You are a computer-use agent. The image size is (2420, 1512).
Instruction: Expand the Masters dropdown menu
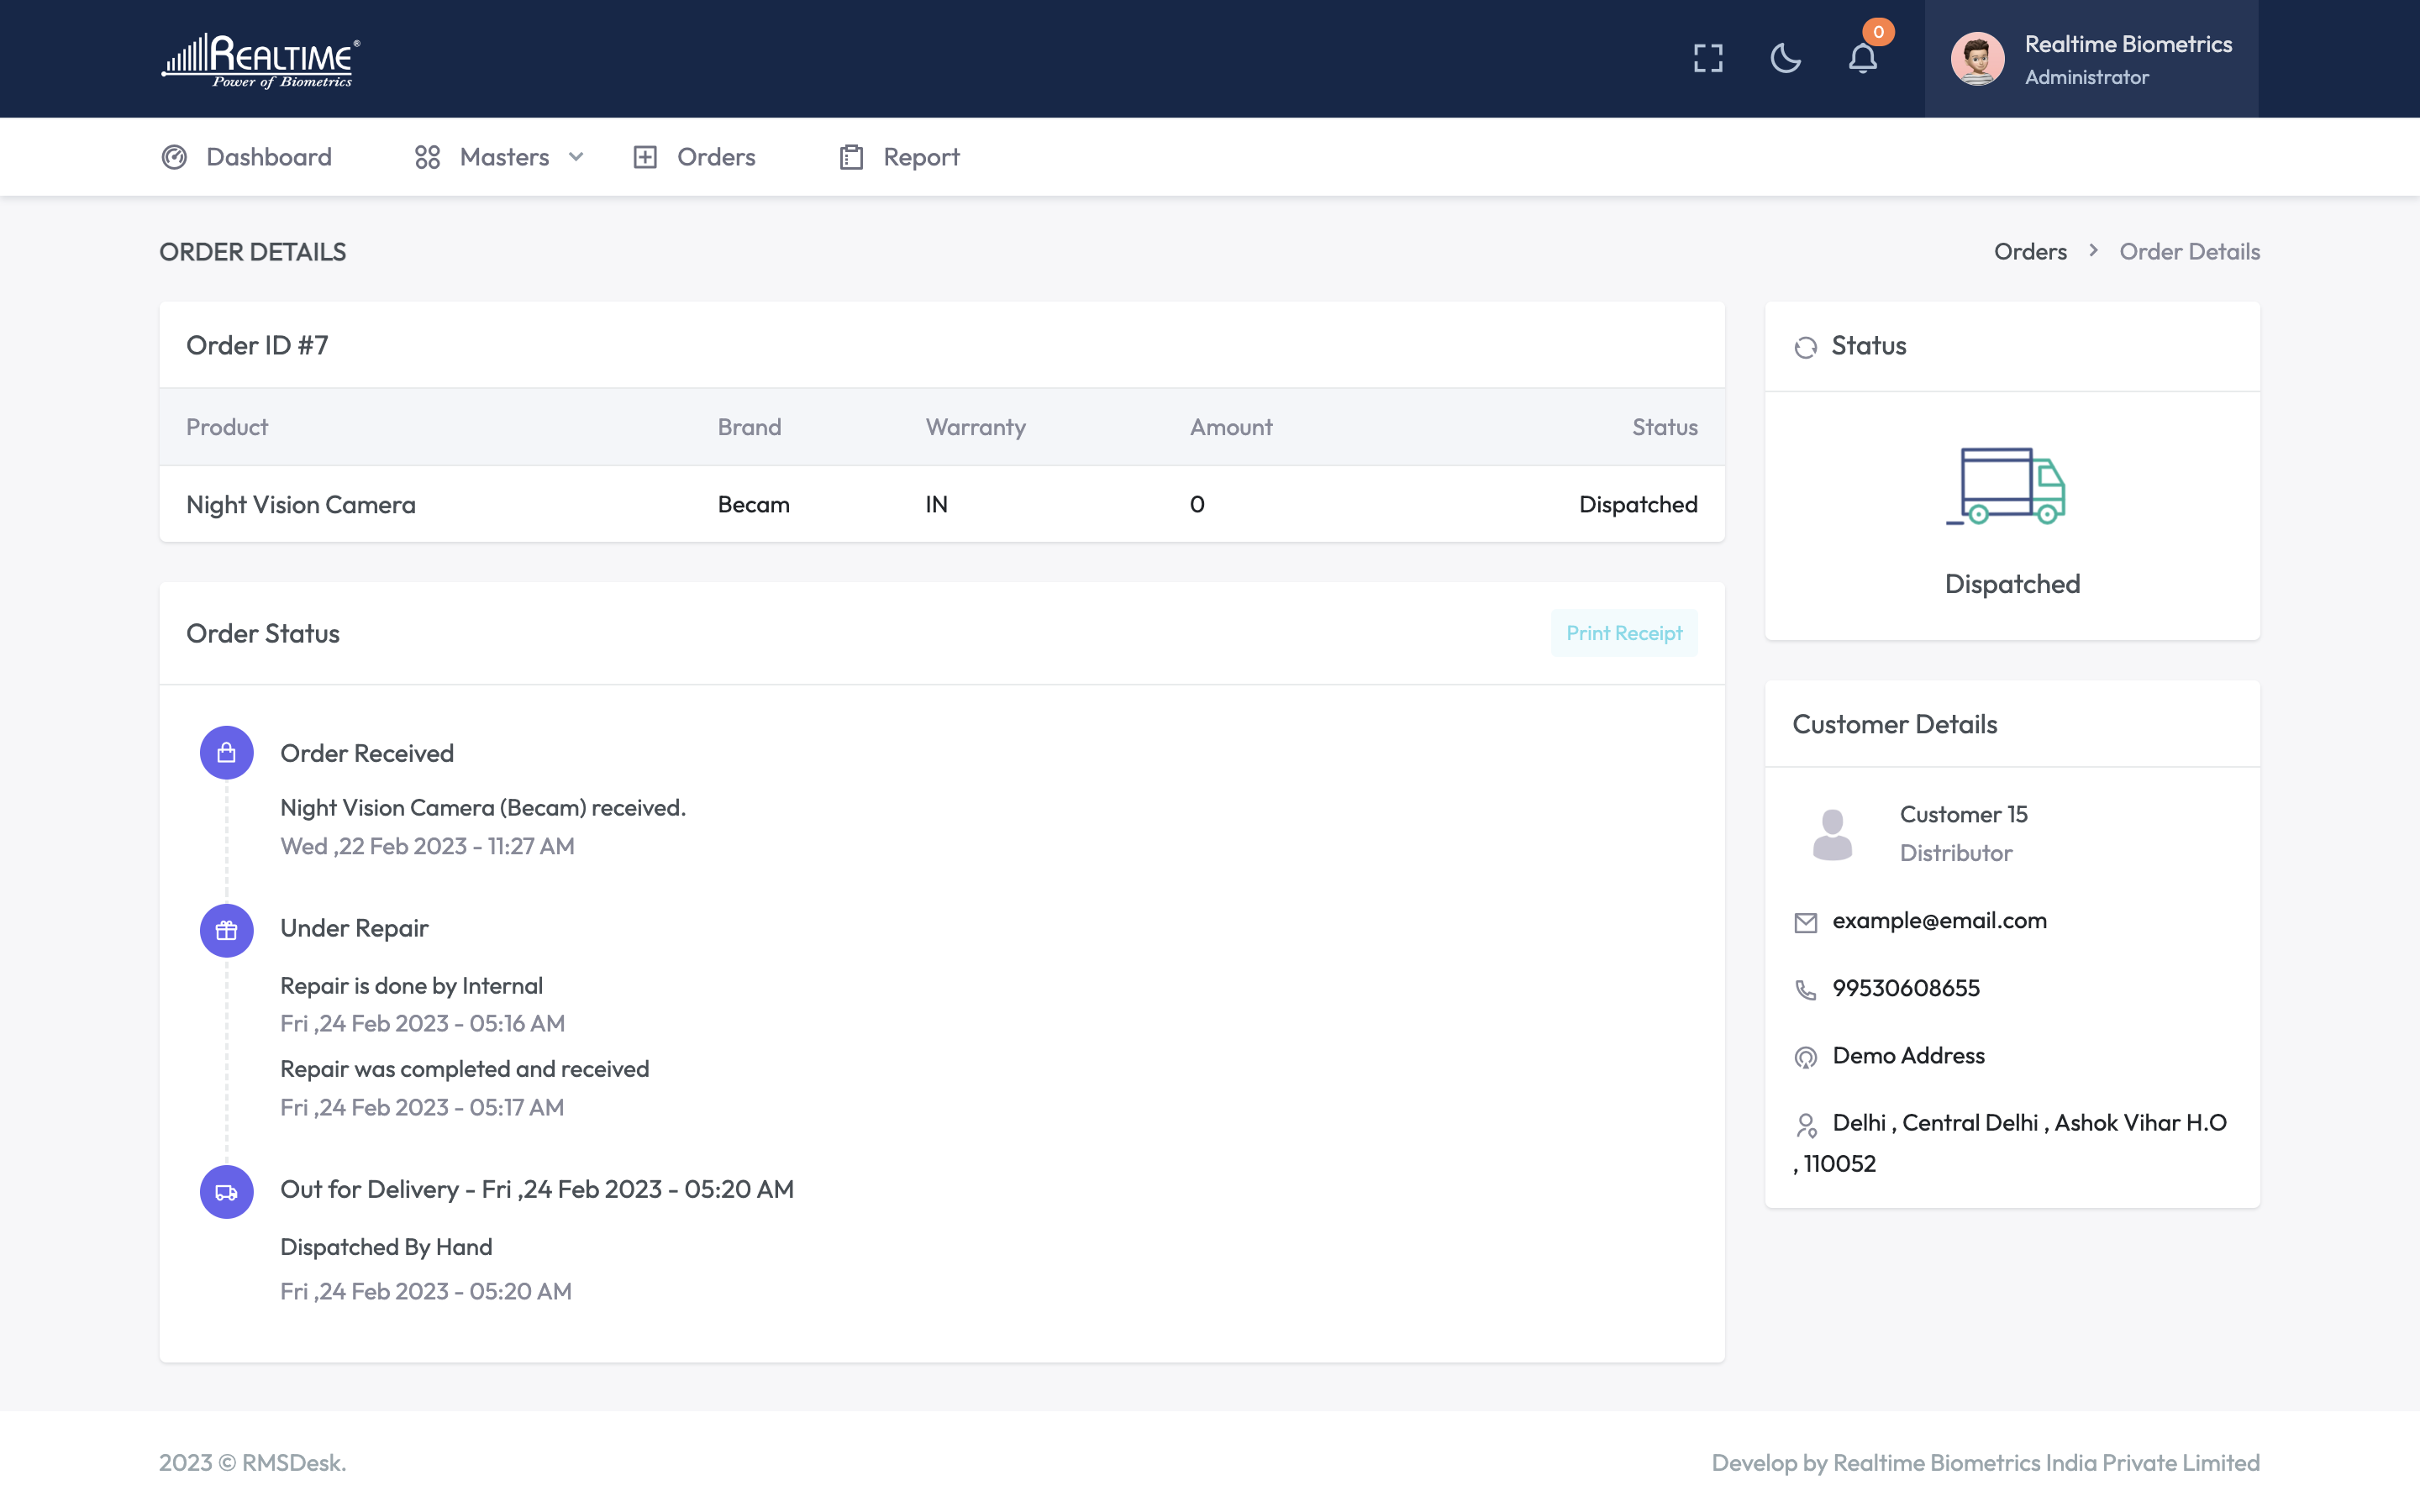[503, 157]
